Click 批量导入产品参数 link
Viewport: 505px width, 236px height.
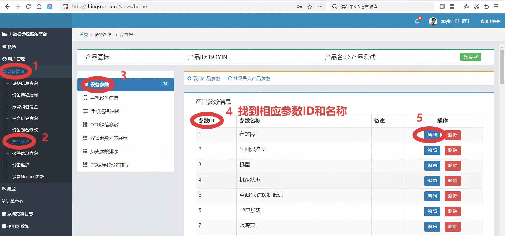point(249,79)
